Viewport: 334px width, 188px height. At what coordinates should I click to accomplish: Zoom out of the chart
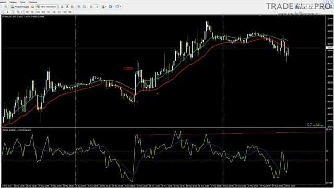click(x=85, y=7)
